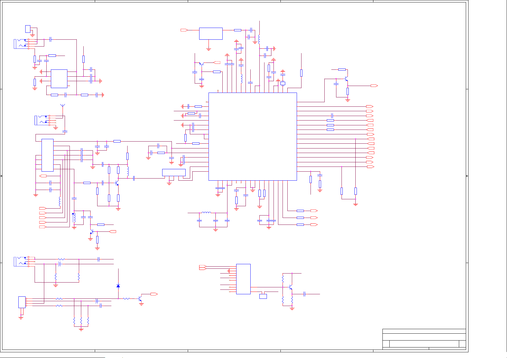This screenshot has height=358, width=507.
Task: Select the blue diode symbol in the lower-left circuit
Action: [118, 286]
